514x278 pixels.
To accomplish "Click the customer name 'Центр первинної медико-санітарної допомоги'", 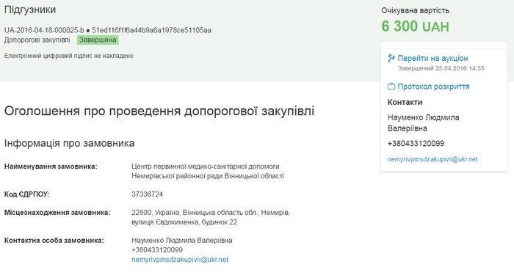I will [205, 167].
